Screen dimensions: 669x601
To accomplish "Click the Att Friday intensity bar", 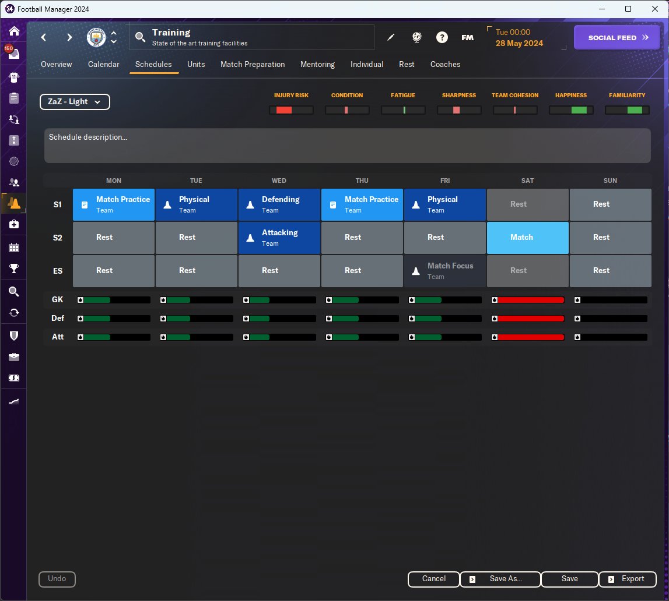I will coord(449,337).
